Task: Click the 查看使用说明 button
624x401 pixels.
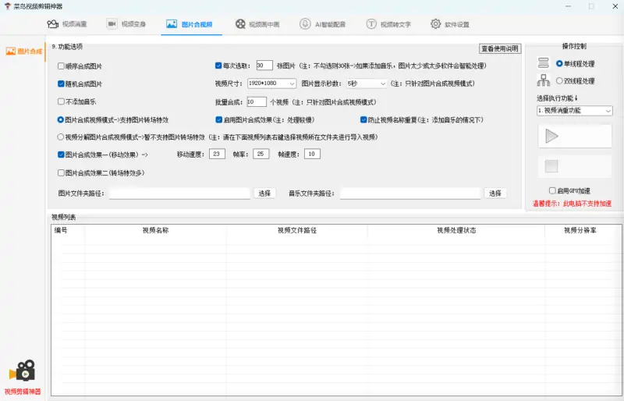Action: pos(499,48)
